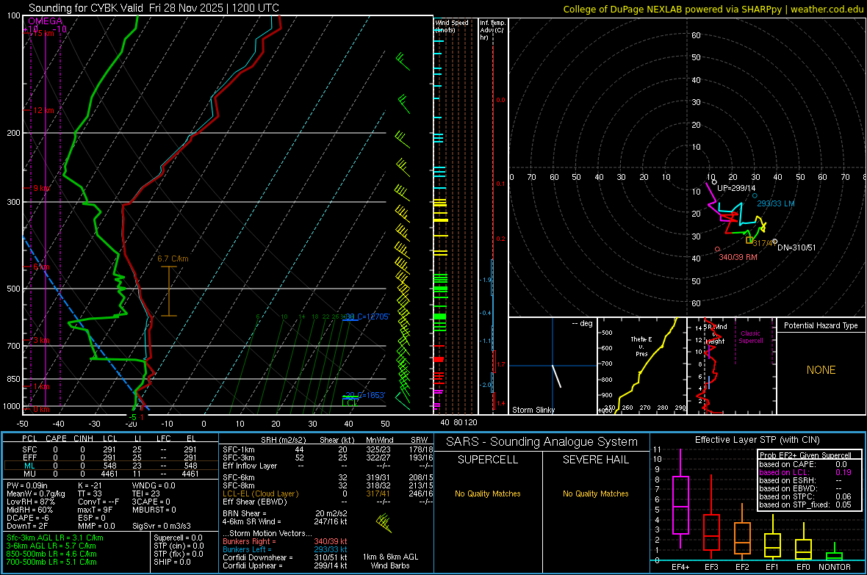Click the Corfidi Upshear vector row

click(x=285, y=565)
